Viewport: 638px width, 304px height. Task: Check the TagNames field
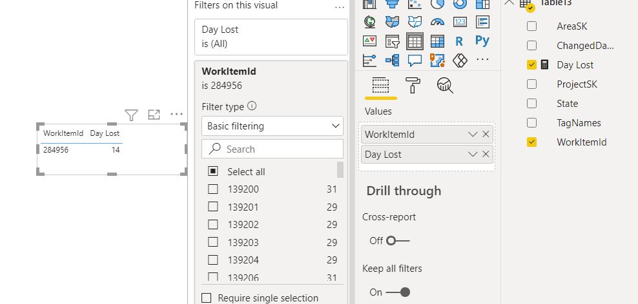(x=532, y=122)
